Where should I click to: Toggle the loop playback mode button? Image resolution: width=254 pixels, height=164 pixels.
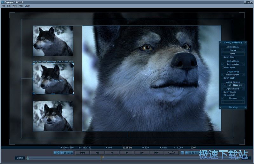click(171, 153)
